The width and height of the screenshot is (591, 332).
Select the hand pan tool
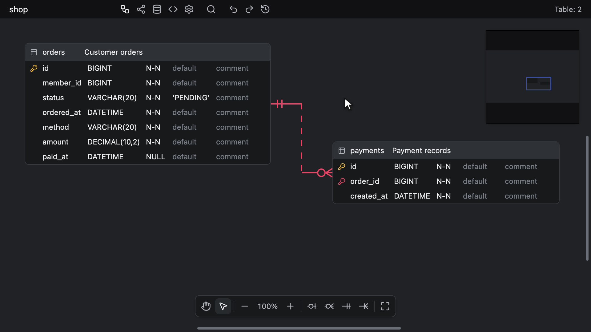pyautogui.click(x=206, y=306)
